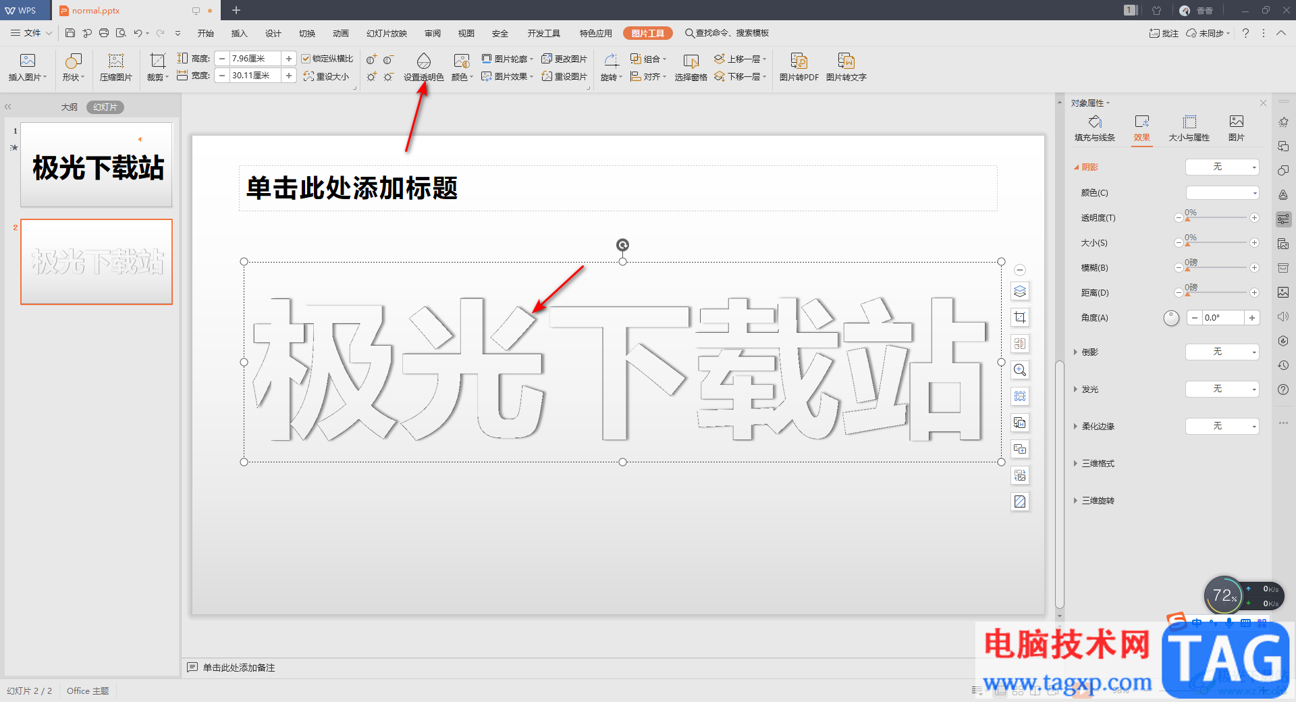Image resolution: width=1296 pixels, height=702 pixels.
Task: Click the print icon in quick toolbar
Action: (x=103, y=33)
